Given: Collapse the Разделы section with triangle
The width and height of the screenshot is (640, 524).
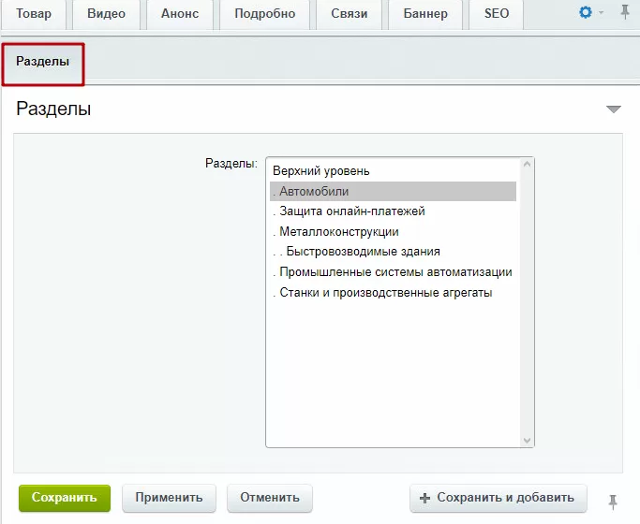Looking at the screenshot, I should point(613,109).
